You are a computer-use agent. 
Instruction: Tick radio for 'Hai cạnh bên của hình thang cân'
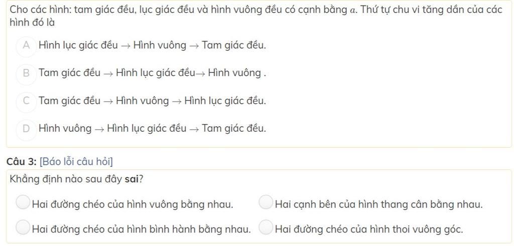pyautogui.click(x=266, y=202)
